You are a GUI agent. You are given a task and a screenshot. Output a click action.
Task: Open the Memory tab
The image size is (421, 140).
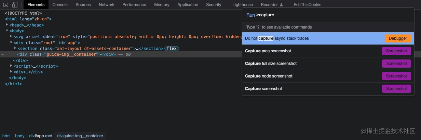[x=162, y=5]
